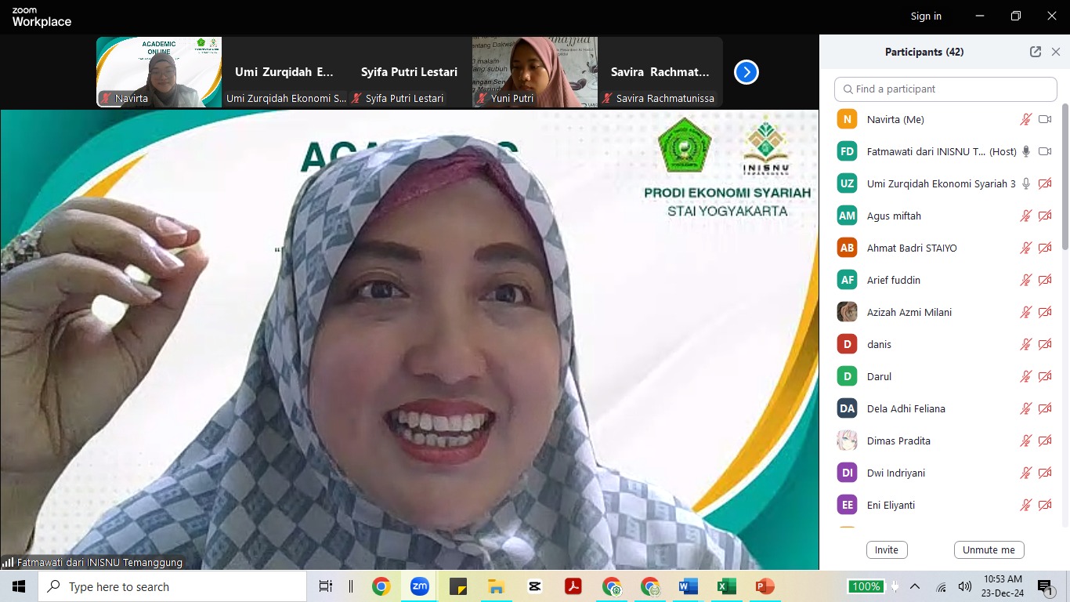Click the microphone icon for Fatmawati (Host)
1070x602 pixels.
1026,152
